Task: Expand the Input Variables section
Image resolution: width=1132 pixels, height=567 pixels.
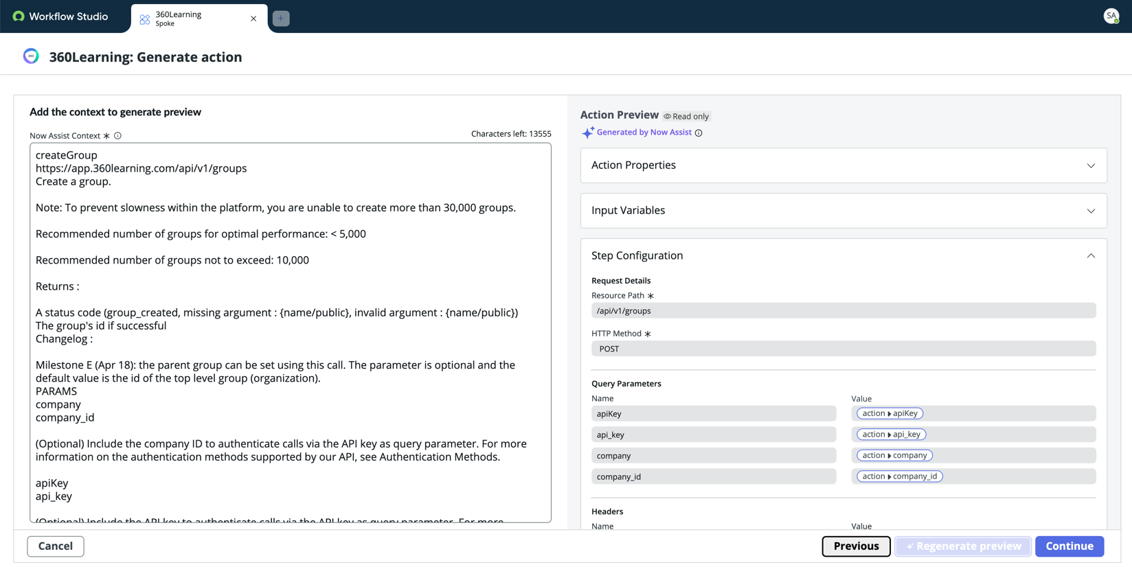Action: [844, 211]
